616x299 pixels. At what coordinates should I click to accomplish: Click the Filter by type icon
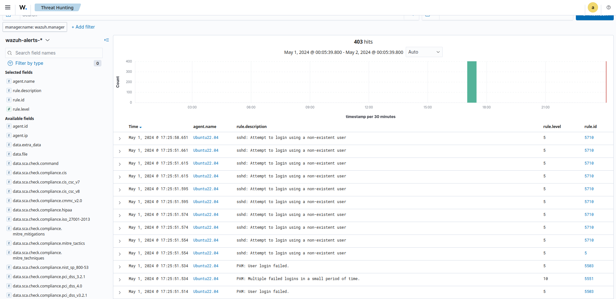point(10,63)
